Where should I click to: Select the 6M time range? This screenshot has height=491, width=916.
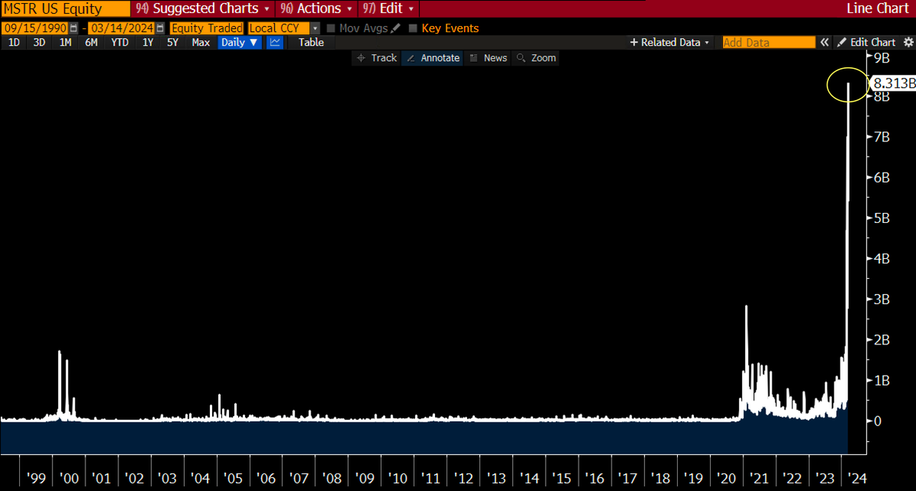pyautogui.click(x=91, y=43)
